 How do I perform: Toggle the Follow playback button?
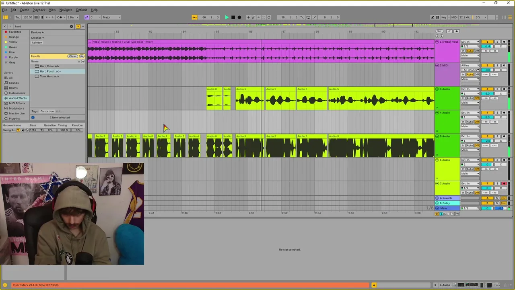pyautogui.click(x=194, y=17)
